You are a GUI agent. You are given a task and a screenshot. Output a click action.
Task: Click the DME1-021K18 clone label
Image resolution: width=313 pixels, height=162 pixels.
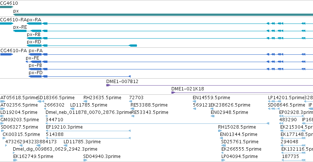tap(188, 89)
